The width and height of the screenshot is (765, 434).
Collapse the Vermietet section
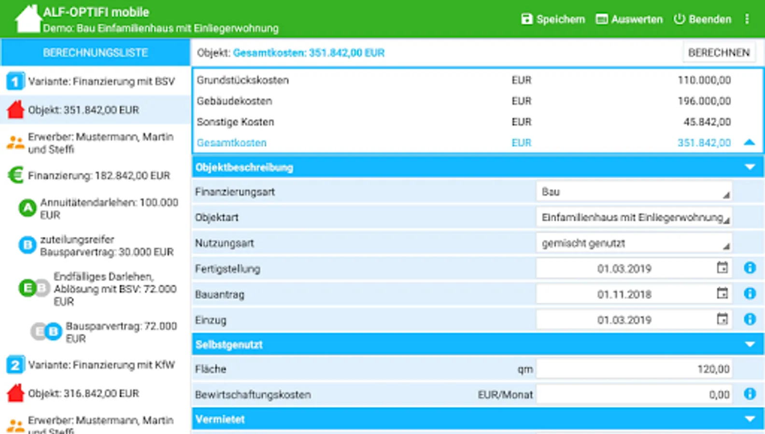coord(750,419)
